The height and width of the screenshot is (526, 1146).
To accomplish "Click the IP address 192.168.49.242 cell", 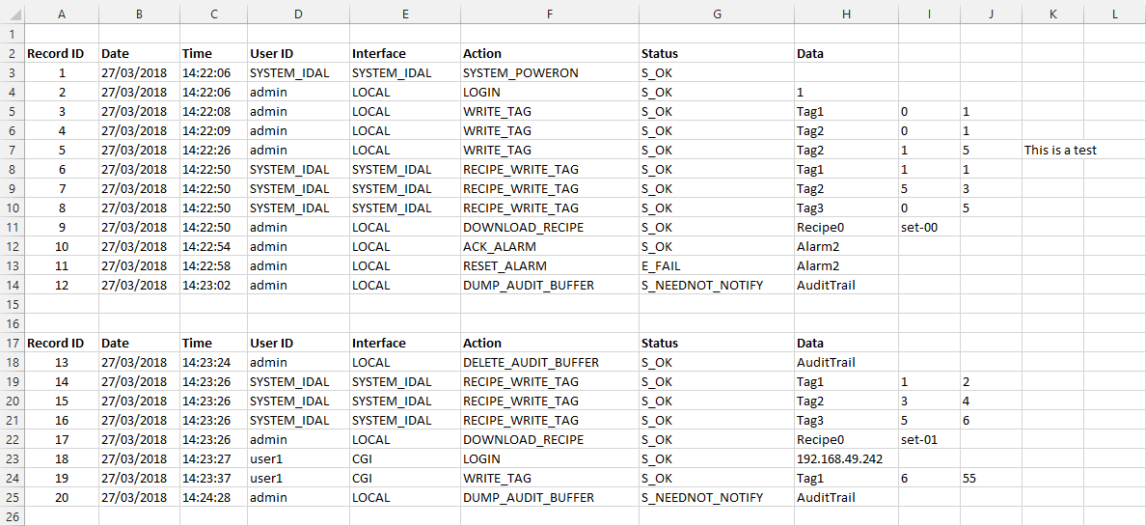I will pyautogui.click(x=839, y=458).
